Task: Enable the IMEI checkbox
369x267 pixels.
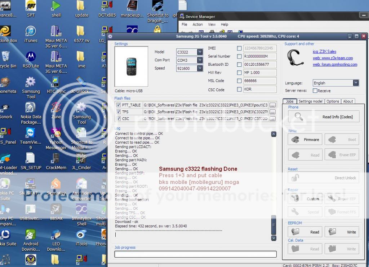Action: tap(239, 48)
